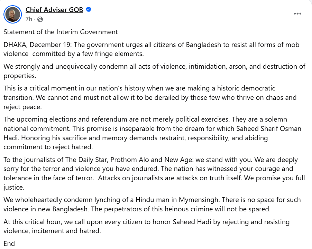
Task: Click the paragraph starting "We strongly and unequivocally"
Action: 154,71
